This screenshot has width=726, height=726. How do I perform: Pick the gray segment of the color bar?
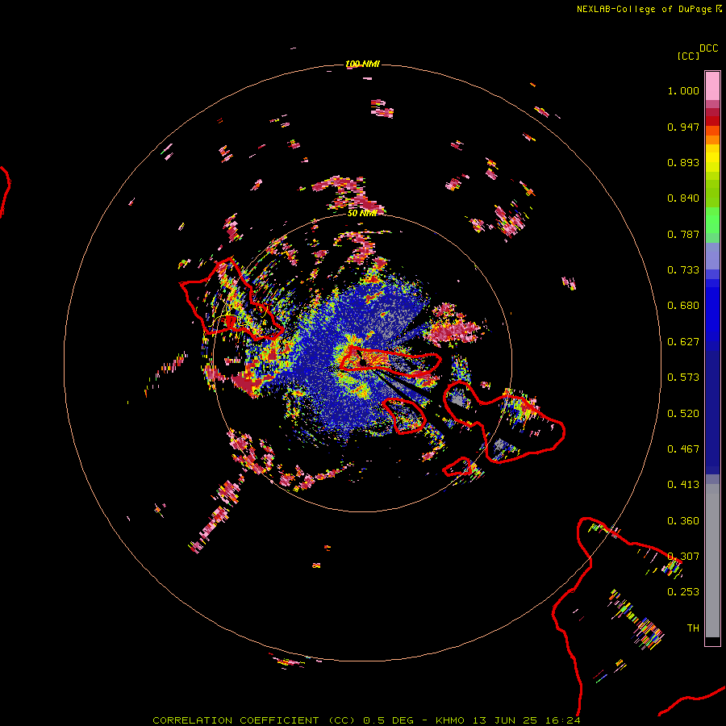click(x=712, y=561)
